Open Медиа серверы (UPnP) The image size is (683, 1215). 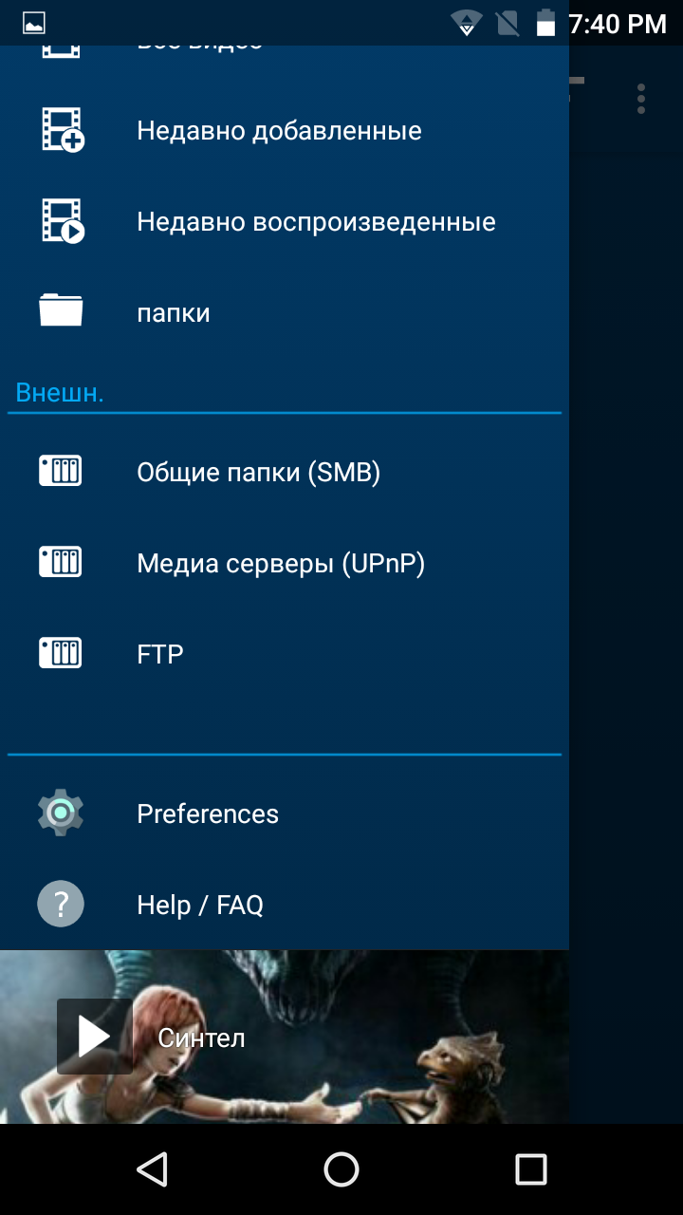[285, 563]
